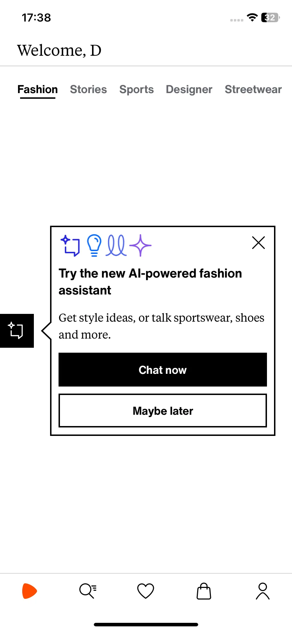Screen dimensions: 292x632
Task: Open the Designer tab
Action: 189,90
